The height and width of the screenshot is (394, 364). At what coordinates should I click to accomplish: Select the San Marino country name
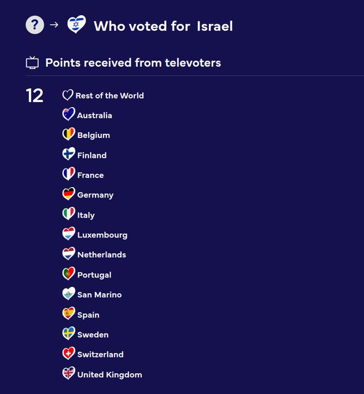(x=99, y=294)
